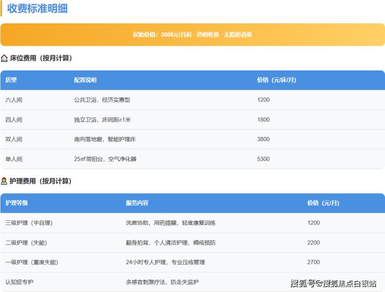Click 三级护理（半自理） row label

tap(29, 223)
